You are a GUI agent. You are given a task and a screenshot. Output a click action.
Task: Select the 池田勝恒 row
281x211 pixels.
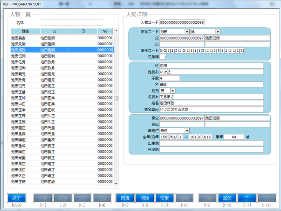click(62, 140)
